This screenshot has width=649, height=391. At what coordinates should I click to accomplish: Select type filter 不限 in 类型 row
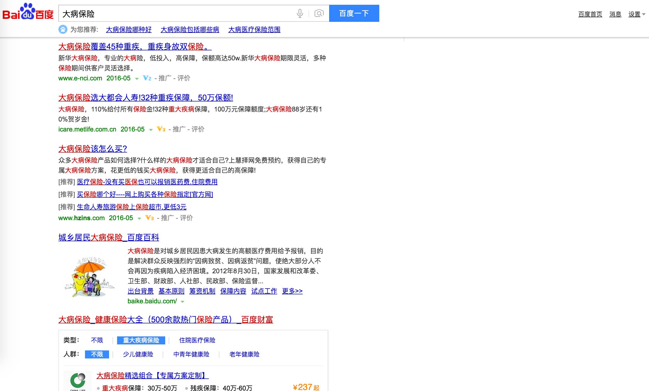coord(97,340)
